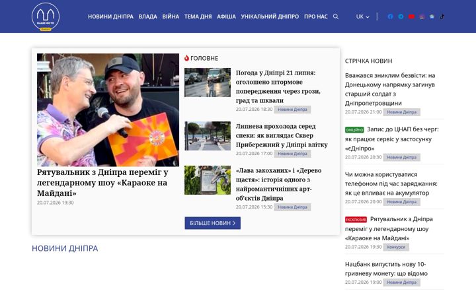476x297 pixels.
Task: Open the Сквер Прибережний thumbnail
Action: point(208,136)
